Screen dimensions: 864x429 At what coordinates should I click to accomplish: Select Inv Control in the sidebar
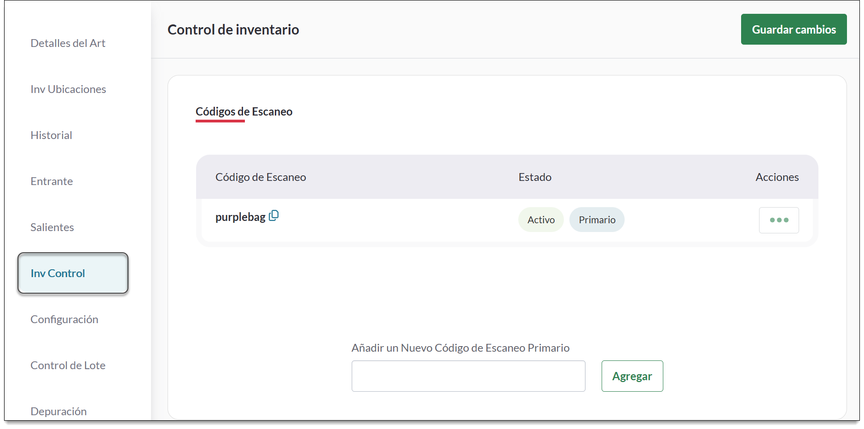click(57, 273)
